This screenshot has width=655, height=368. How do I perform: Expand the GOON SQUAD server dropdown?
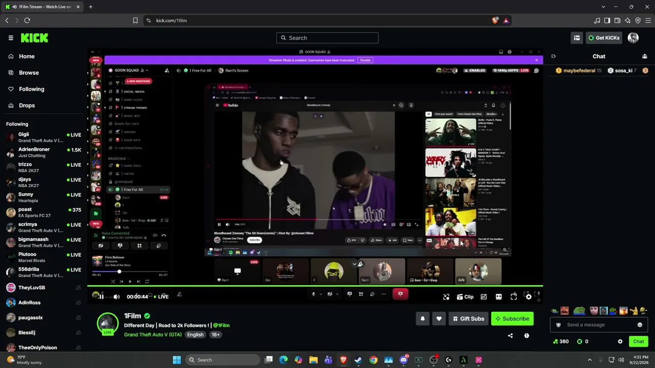(x=132, y=71)
